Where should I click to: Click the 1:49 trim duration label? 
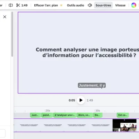[x=24, y=5]
